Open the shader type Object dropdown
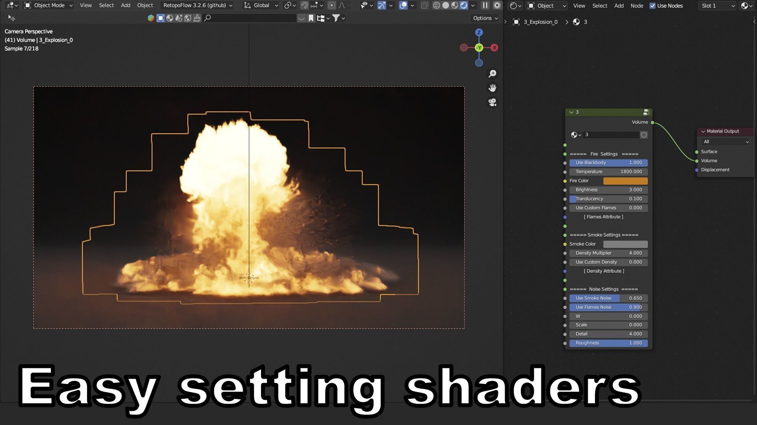The image size is (757, 425). [x=546, y=6]
